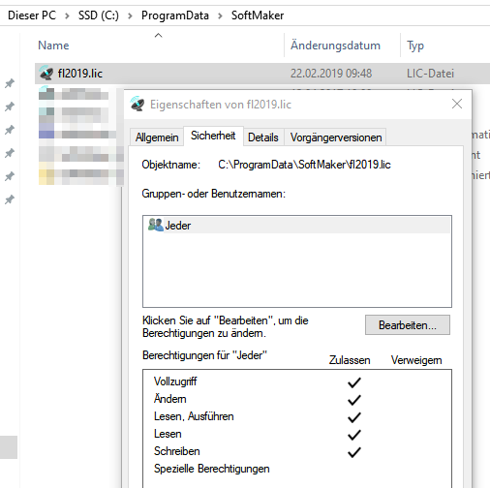Expand chevron after Dieser PC

[67, 15]
